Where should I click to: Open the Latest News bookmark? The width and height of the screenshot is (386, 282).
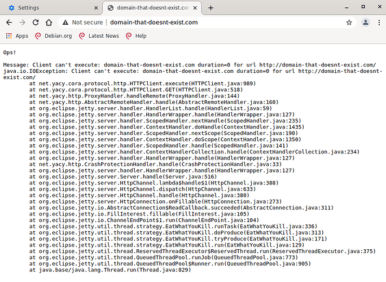point(99,36)
